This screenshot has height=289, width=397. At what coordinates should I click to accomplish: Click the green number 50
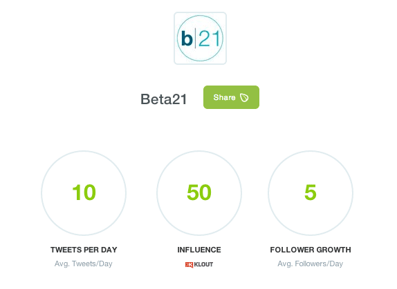(199, 192)
